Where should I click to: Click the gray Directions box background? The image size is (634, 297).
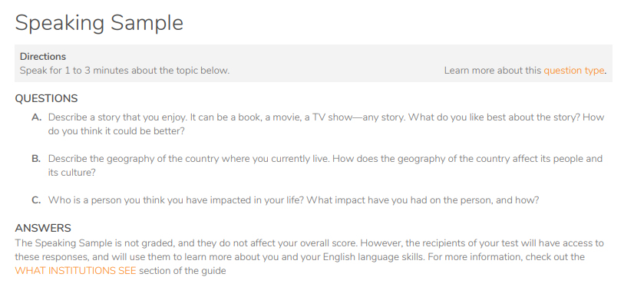tap(313, 64)
